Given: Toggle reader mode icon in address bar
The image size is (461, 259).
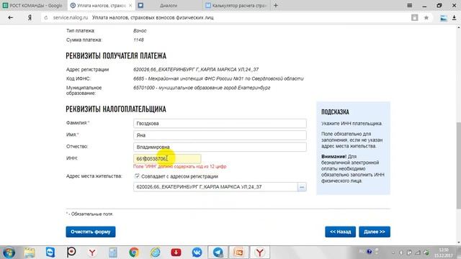Looking at the screenshot, I should [x=415, y=17].
